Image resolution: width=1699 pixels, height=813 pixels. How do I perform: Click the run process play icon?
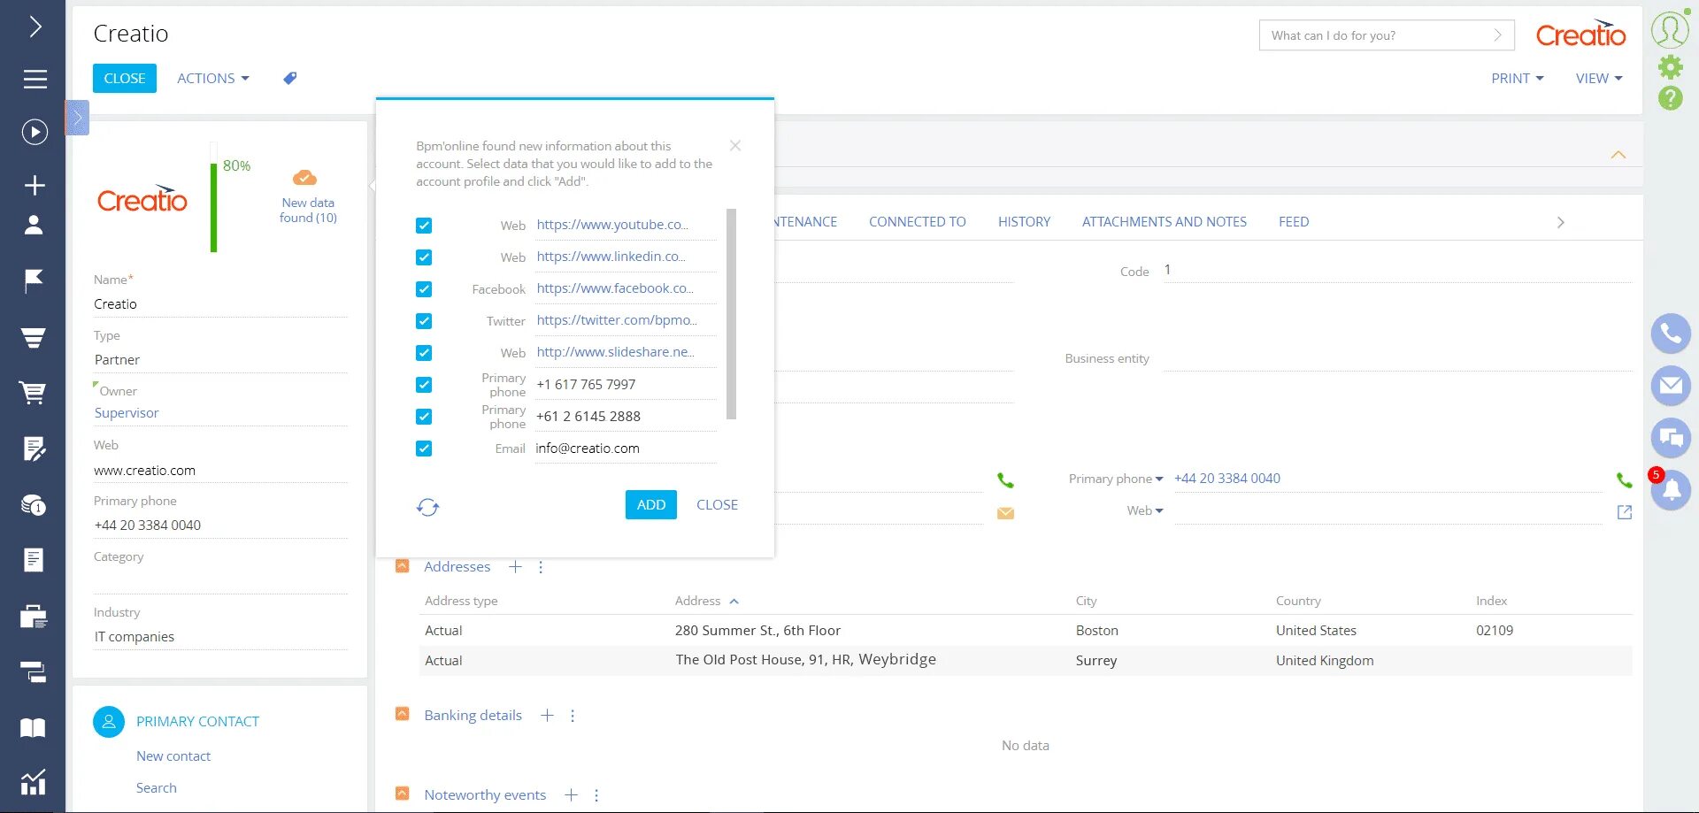coord(35,132)
